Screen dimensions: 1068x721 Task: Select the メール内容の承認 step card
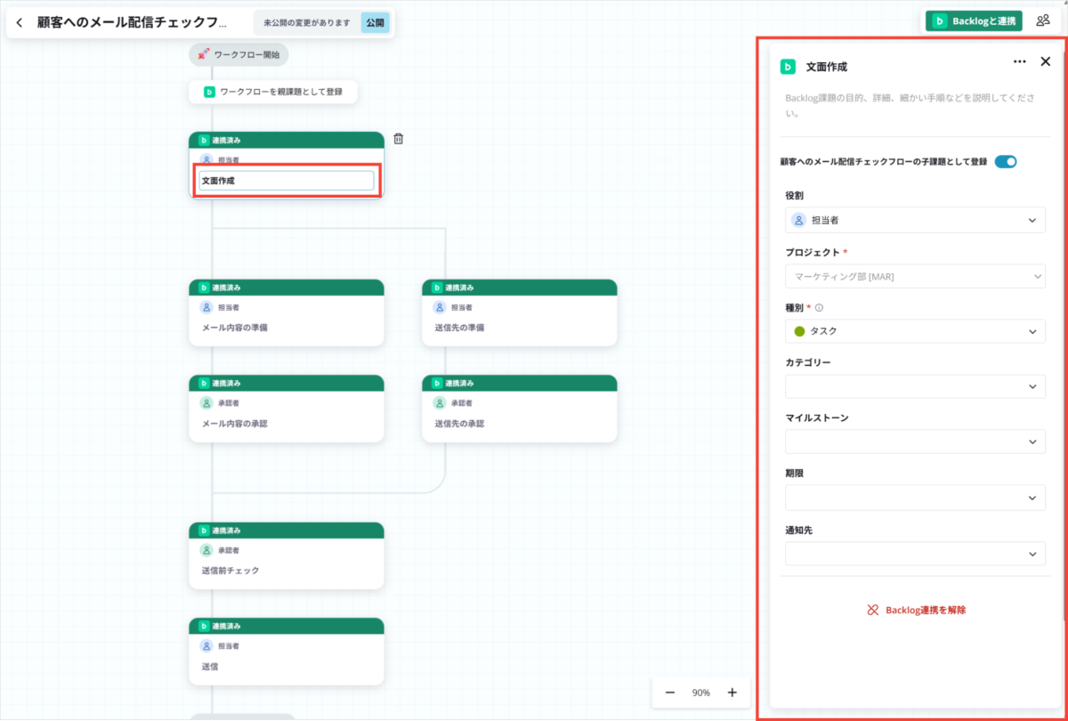[287, 409]
